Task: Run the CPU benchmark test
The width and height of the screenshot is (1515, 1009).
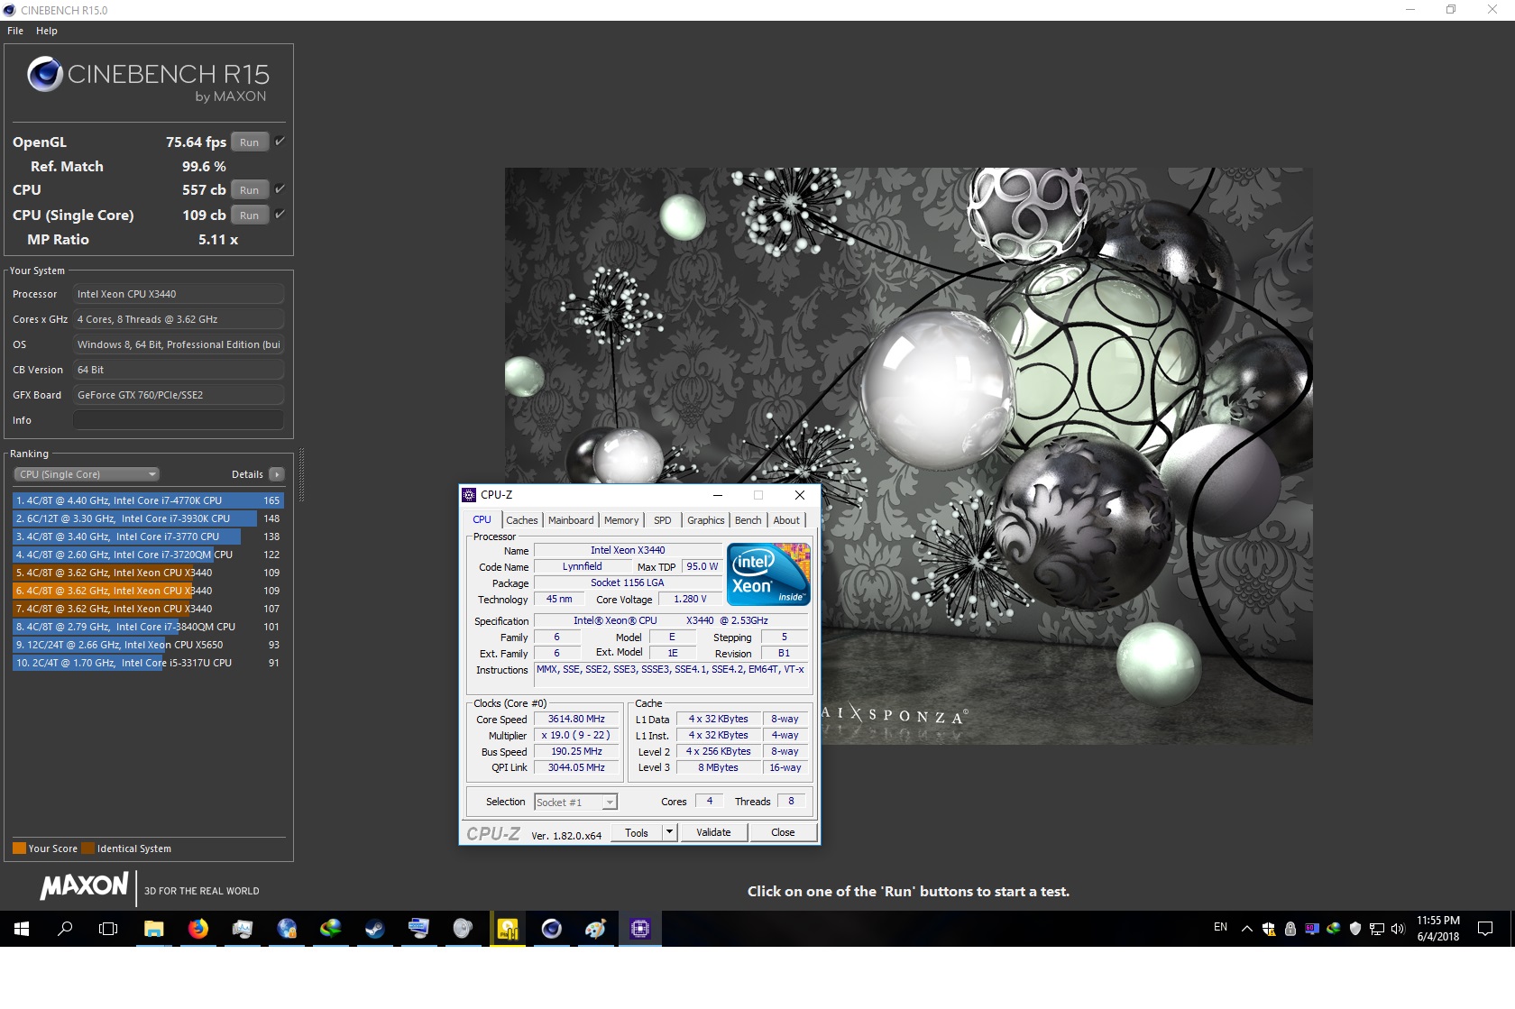Action: tap(250, 190)
